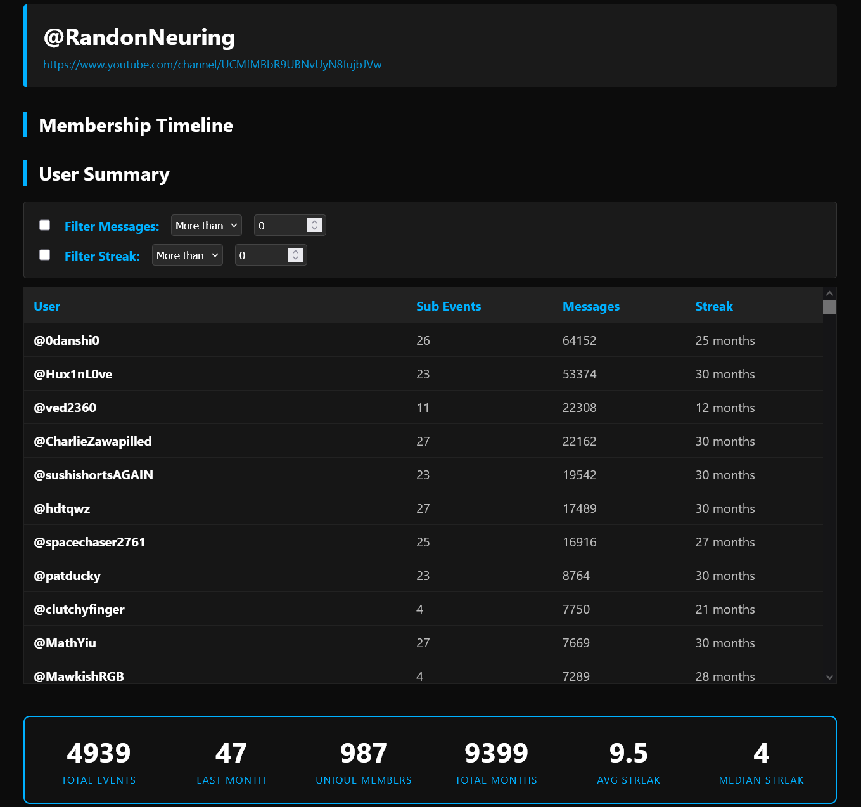Click the 22162 messages cell for @CharlieZawapilled
The height and width of the screenshot is (807, 861).
[x=580, y=441]
